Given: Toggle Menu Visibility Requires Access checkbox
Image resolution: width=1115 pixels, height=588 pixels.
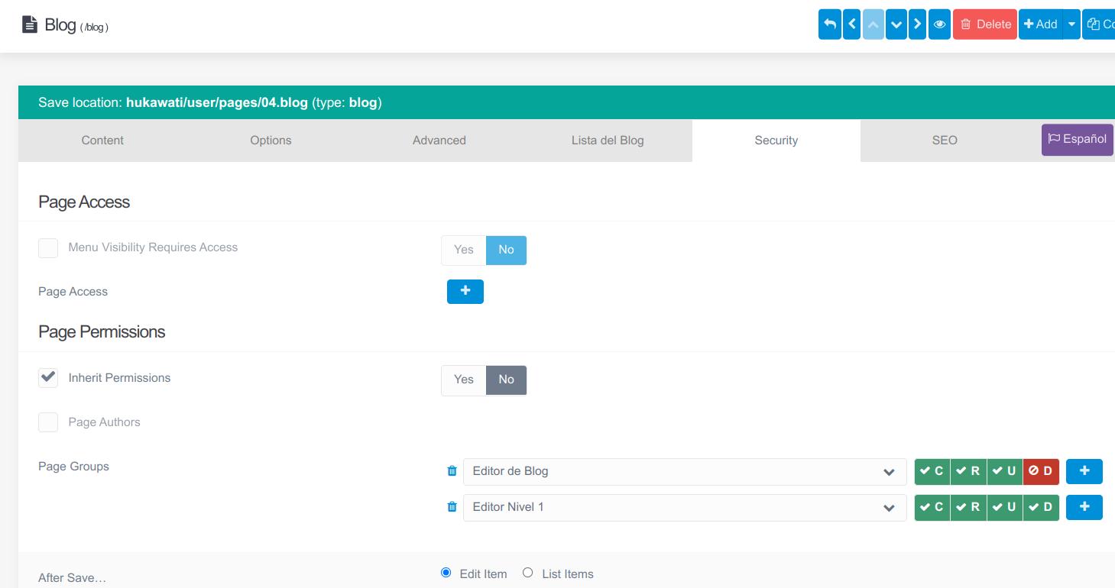Looking at the screenshot, I should coord(48,248).
